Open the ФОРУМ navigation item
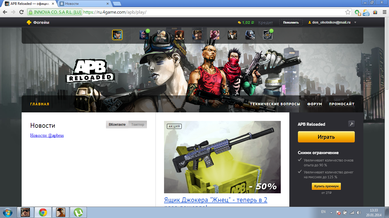 point(315,104)
